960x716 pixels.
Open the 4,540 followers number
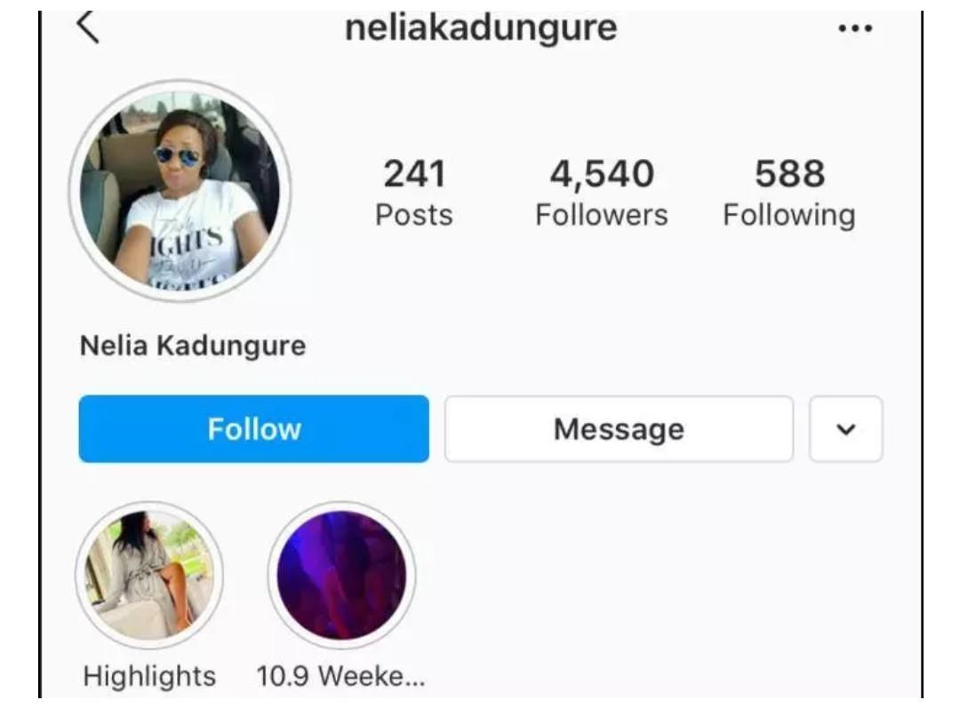pos(602,174)
